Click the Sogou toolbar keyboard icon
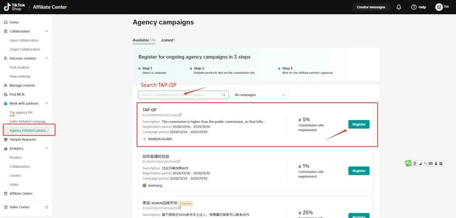This screenshot has height=218, width=456. pos(431,163)
